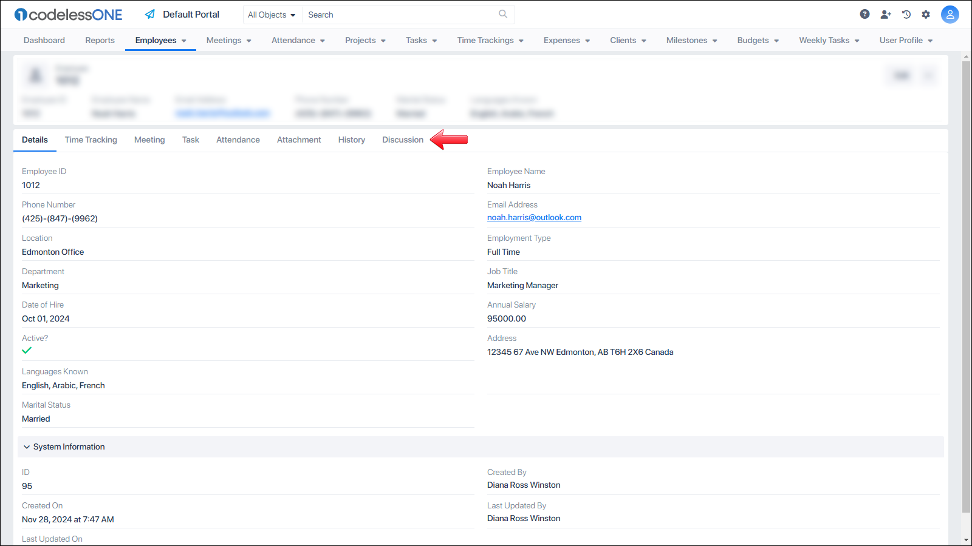Image resolution: width=972 pixels, height=546 pixels.
Task: Click the 95000.00 annual salary value
Action: click(x=507, y=318)
